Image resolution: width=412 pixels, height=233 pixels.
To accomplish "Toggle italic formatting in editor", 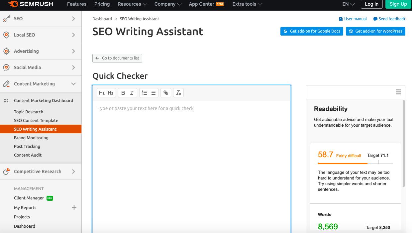I will tap(132, 93).
